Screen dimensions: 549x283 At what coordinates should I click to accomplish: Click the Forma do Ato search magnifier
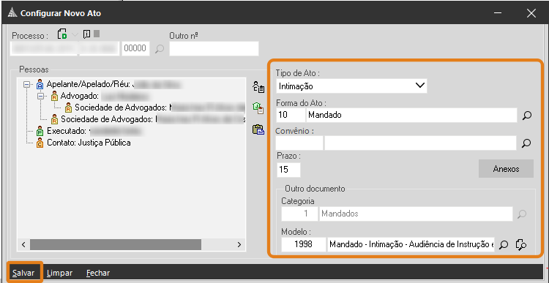[526, 116]
